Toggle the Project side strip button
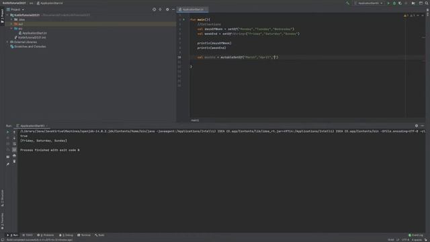Image resolution: width=430 pixels, height=242 pixels. 2,16
